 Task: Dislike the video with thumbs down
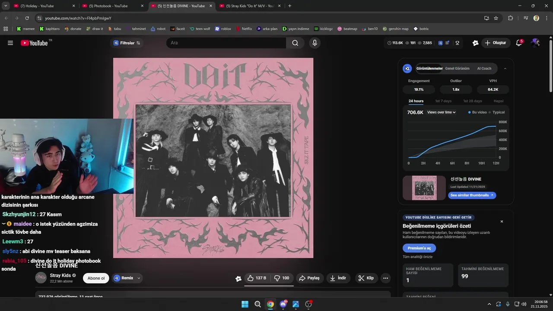tap(282, 278)
